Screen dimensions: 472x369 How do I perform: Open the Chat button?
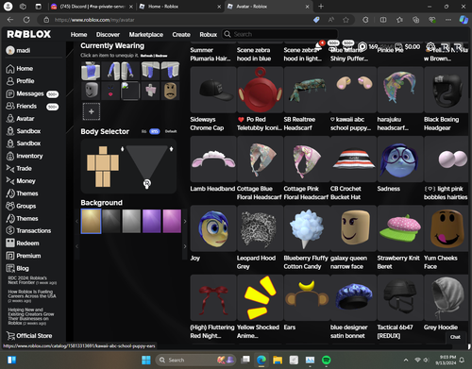pos(455,337)
